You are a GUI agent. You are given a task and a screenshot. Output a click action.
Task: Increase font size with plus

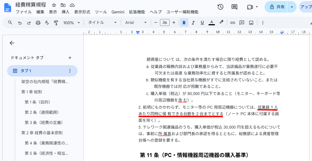pyautogui.click(x=174, y=22)
